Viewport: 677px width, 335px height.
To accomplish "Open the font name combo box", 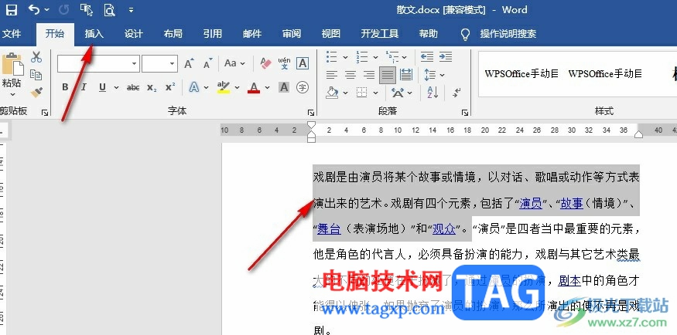I will [x=98, y=64].
